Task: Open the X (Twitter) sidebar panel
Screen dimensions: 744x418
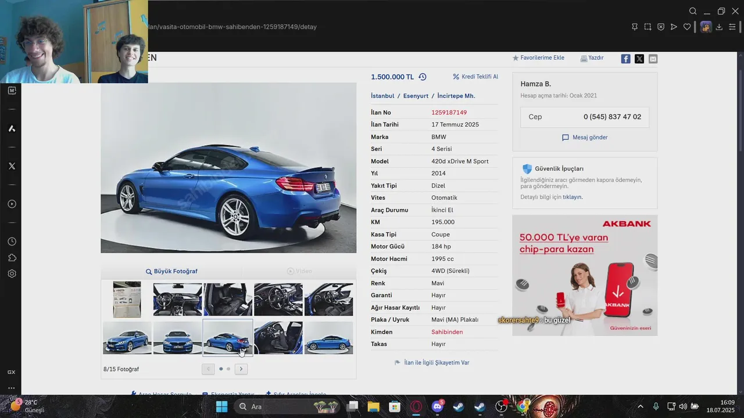Action: 12,166
